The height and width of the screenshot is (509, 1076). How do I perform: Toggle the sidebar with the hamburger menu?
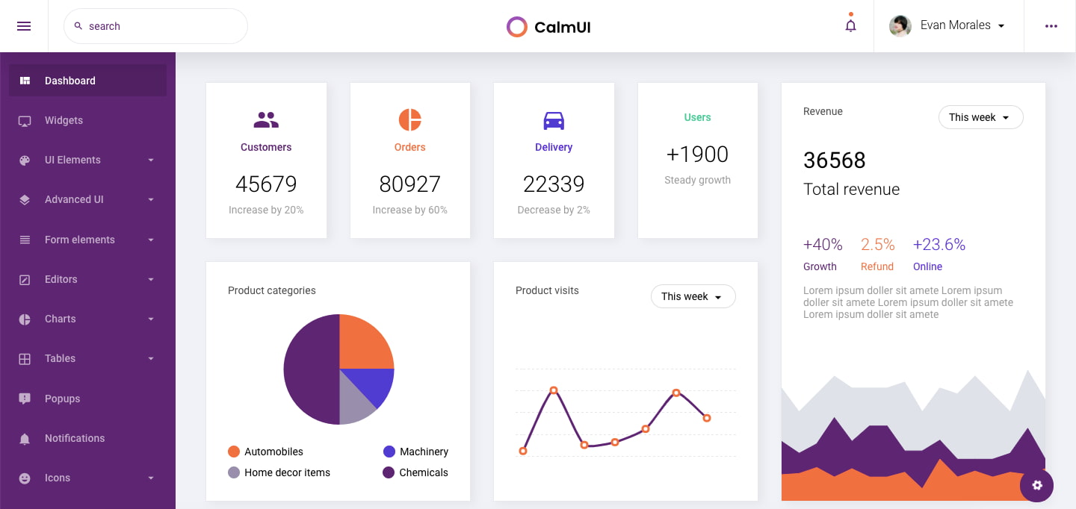click(x=25, y=25)
